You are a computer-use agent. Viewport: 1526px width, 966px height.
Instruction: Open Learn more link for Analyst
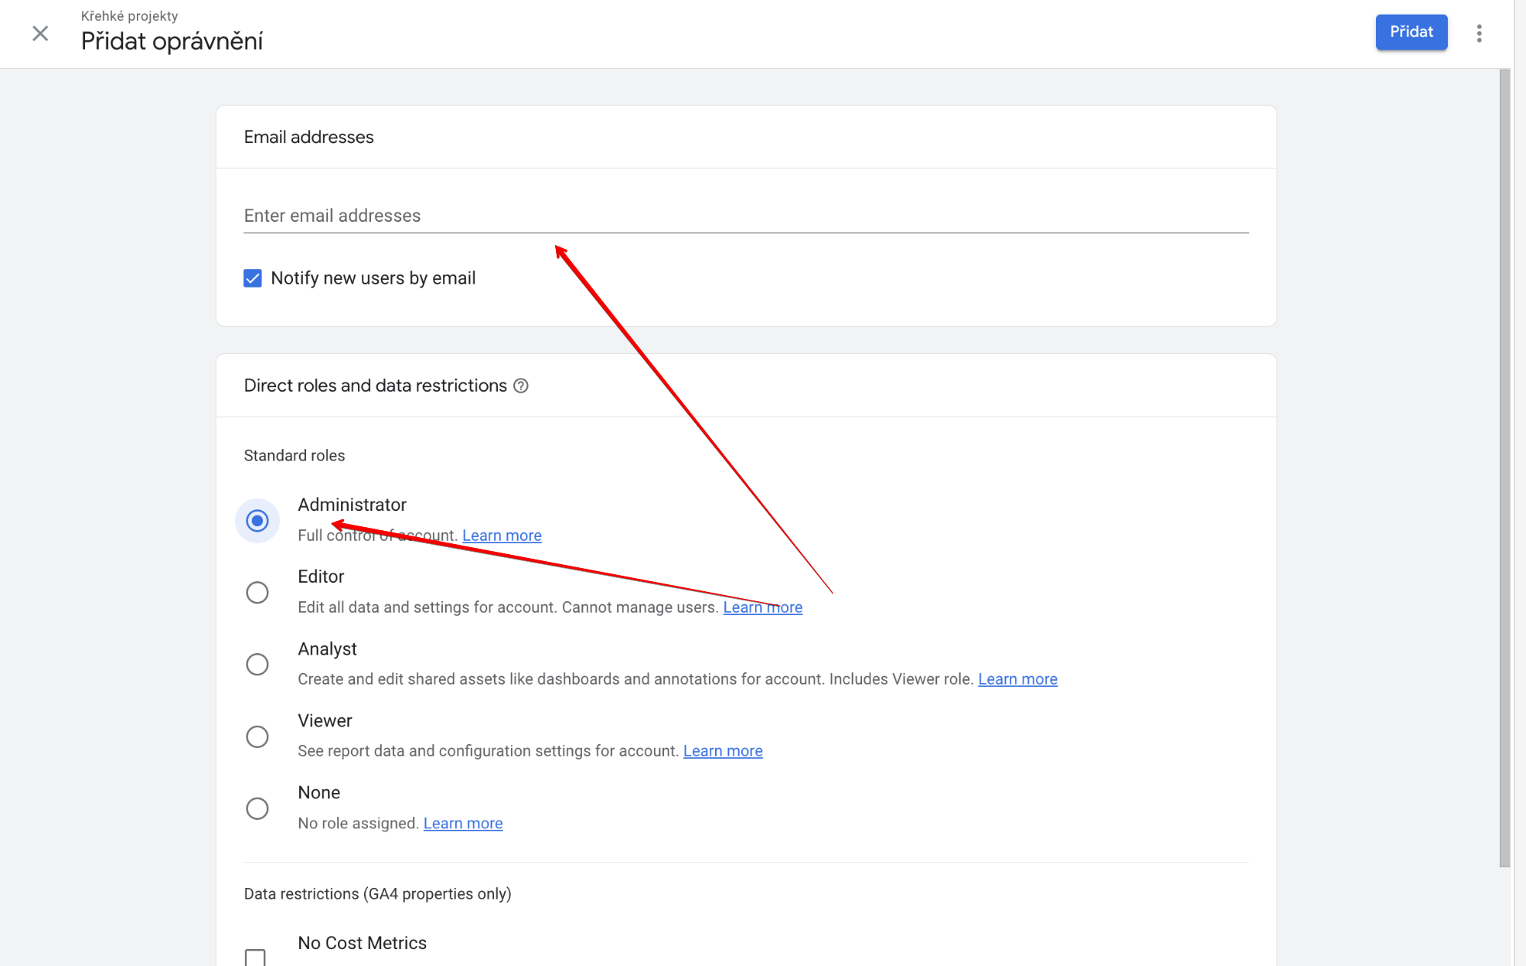[1017, 679]
